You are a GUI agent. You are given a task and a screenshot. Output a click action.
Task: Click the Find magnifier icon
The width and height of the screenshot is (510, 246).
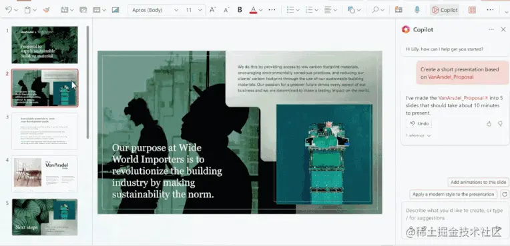pyautogui.click(x=375, y=10)
